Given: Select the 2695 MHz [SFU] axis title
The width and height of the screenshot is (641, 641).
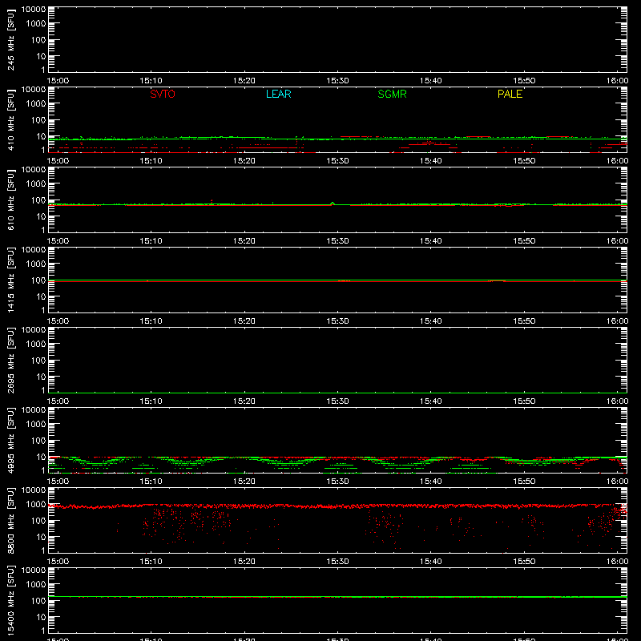Looking at the screenshot, I should [x=10, y=360].
